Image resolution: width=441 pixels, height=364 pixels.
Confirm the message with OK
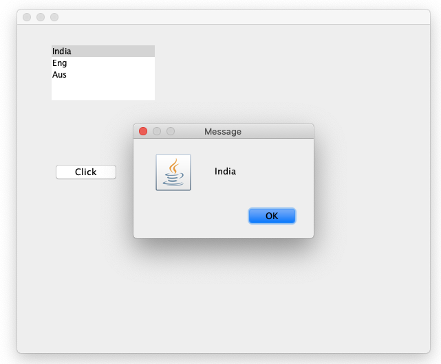(x=272, y=216)
